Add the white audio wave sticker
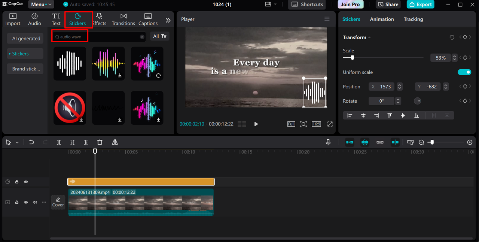Viewport: 479px width, 242px height. 70,63
